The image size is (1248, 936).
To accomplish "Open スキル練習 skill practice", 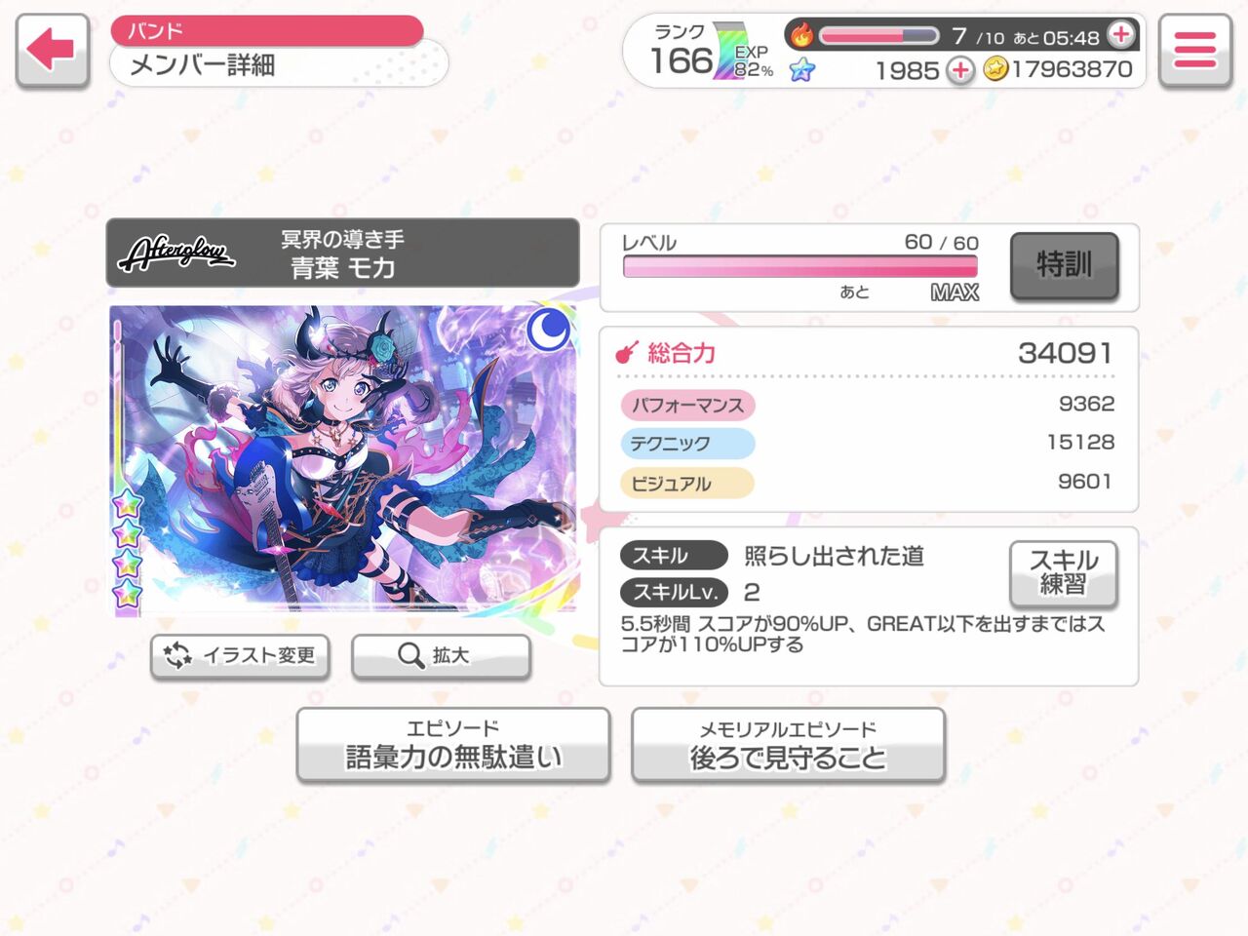I will tap(1063, 573).
